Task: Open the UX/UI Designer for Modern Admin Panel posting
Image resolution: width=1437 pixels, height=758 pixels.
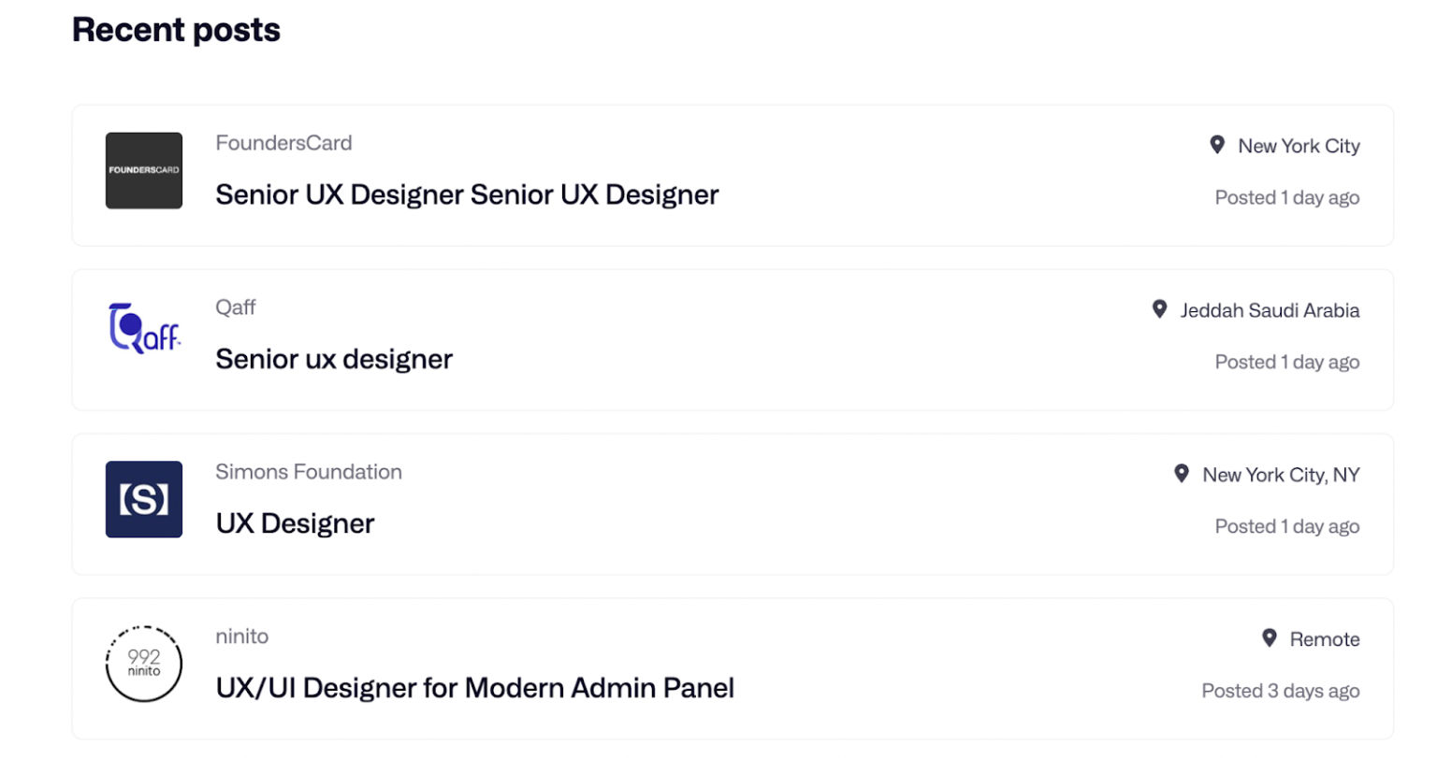Action: (x=475, y=688)
